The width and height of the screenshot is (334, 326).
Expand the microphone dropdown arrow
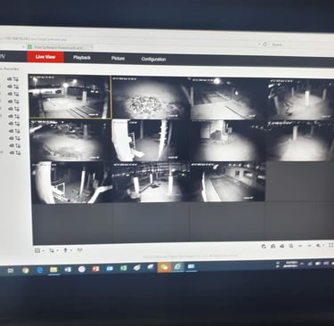(71, 250)
